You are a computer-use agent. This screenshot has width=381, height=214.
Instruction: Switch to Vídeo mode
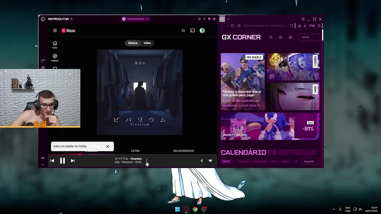[147, 43]
